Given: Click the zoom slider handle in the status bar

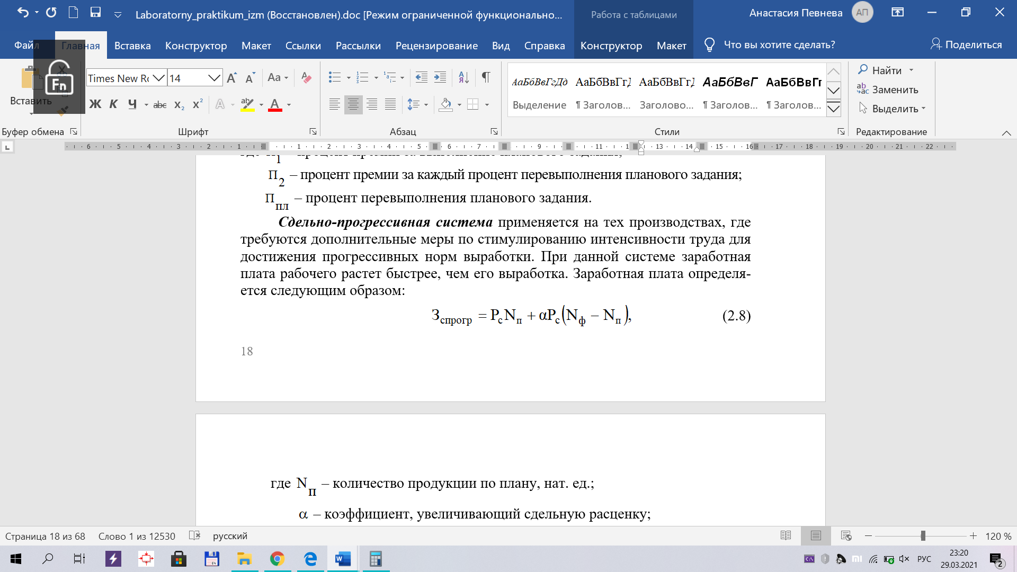Looking at the screenshot, I should pos(923,536).
